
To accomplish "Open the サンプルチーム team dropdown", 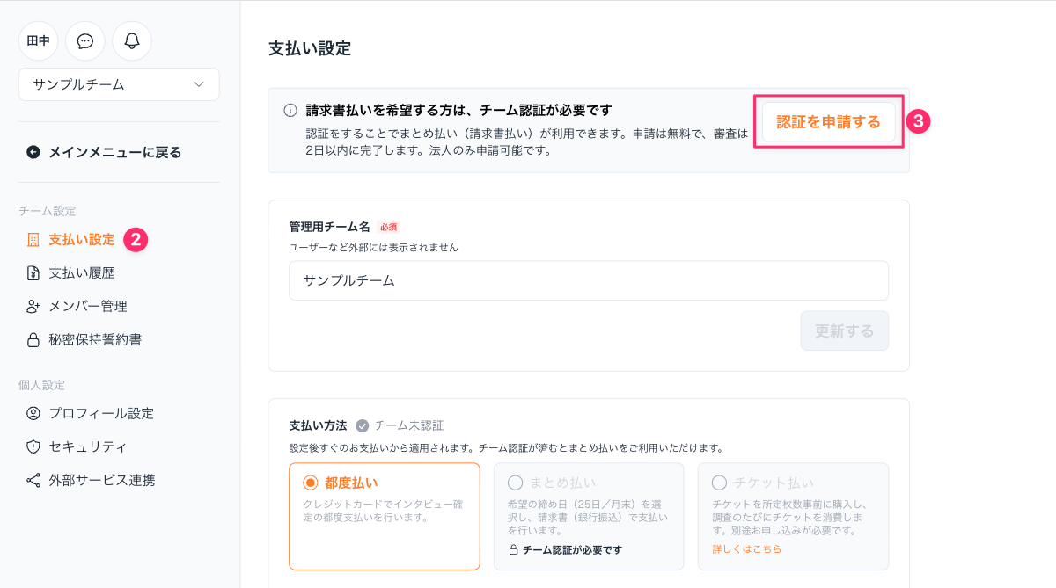I will click(119, 84).
